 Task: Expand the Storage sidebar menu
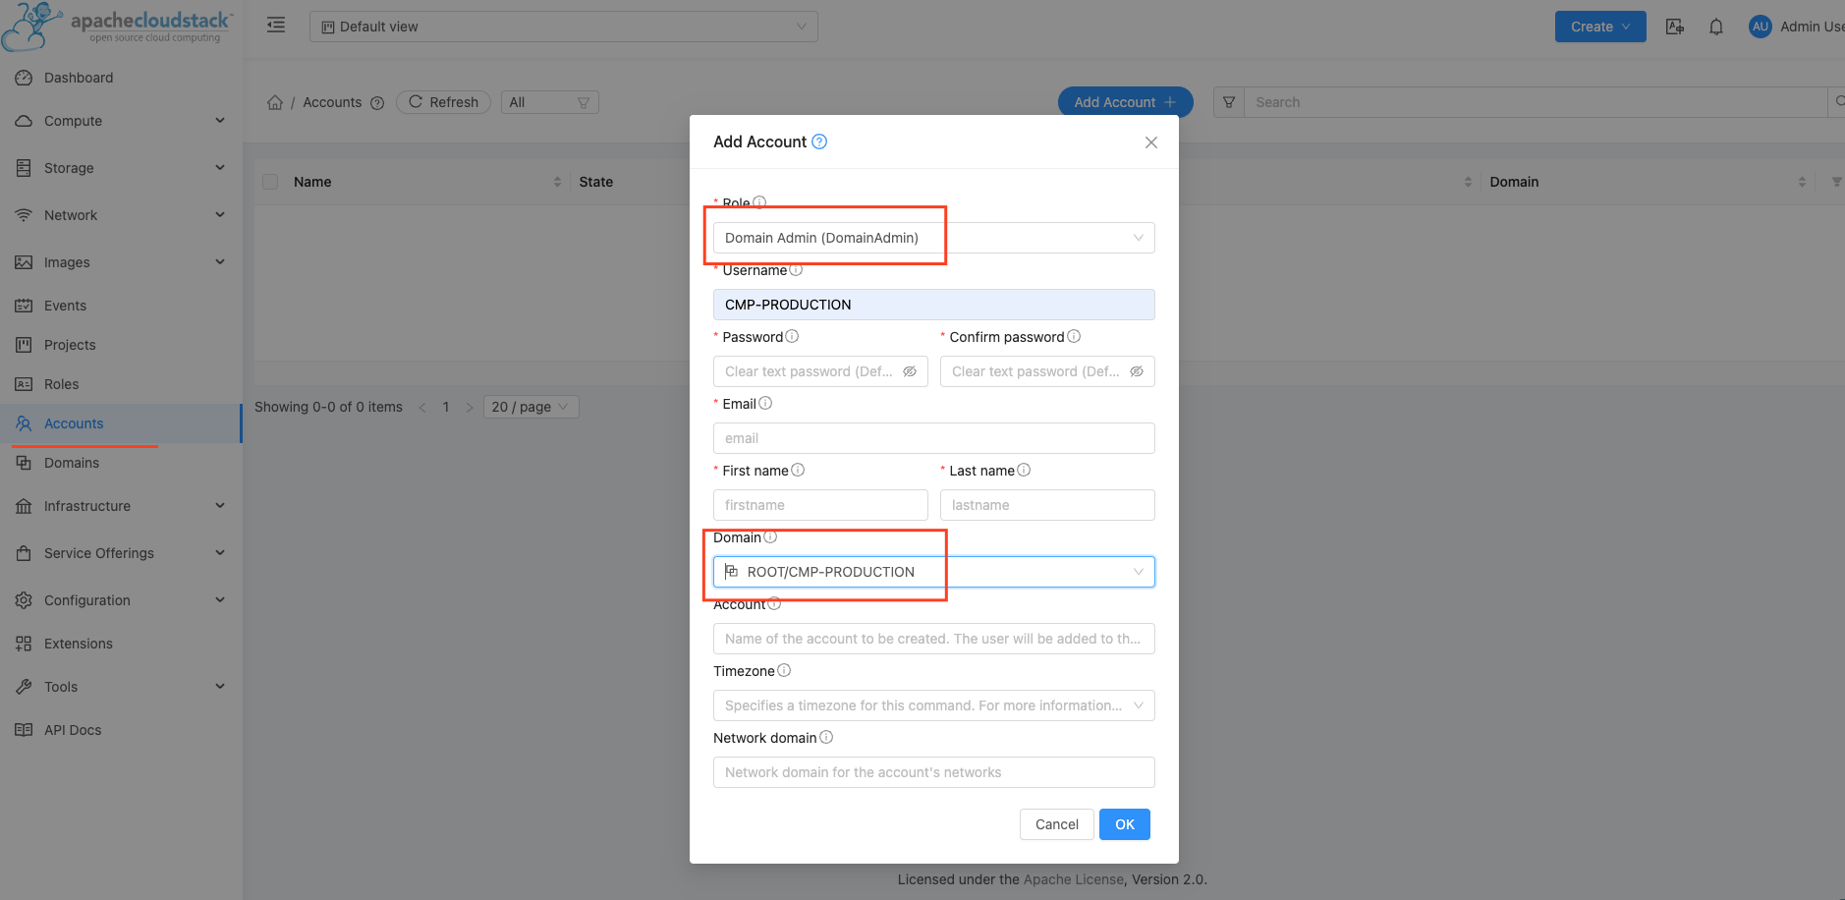click(x=121, y=168)
